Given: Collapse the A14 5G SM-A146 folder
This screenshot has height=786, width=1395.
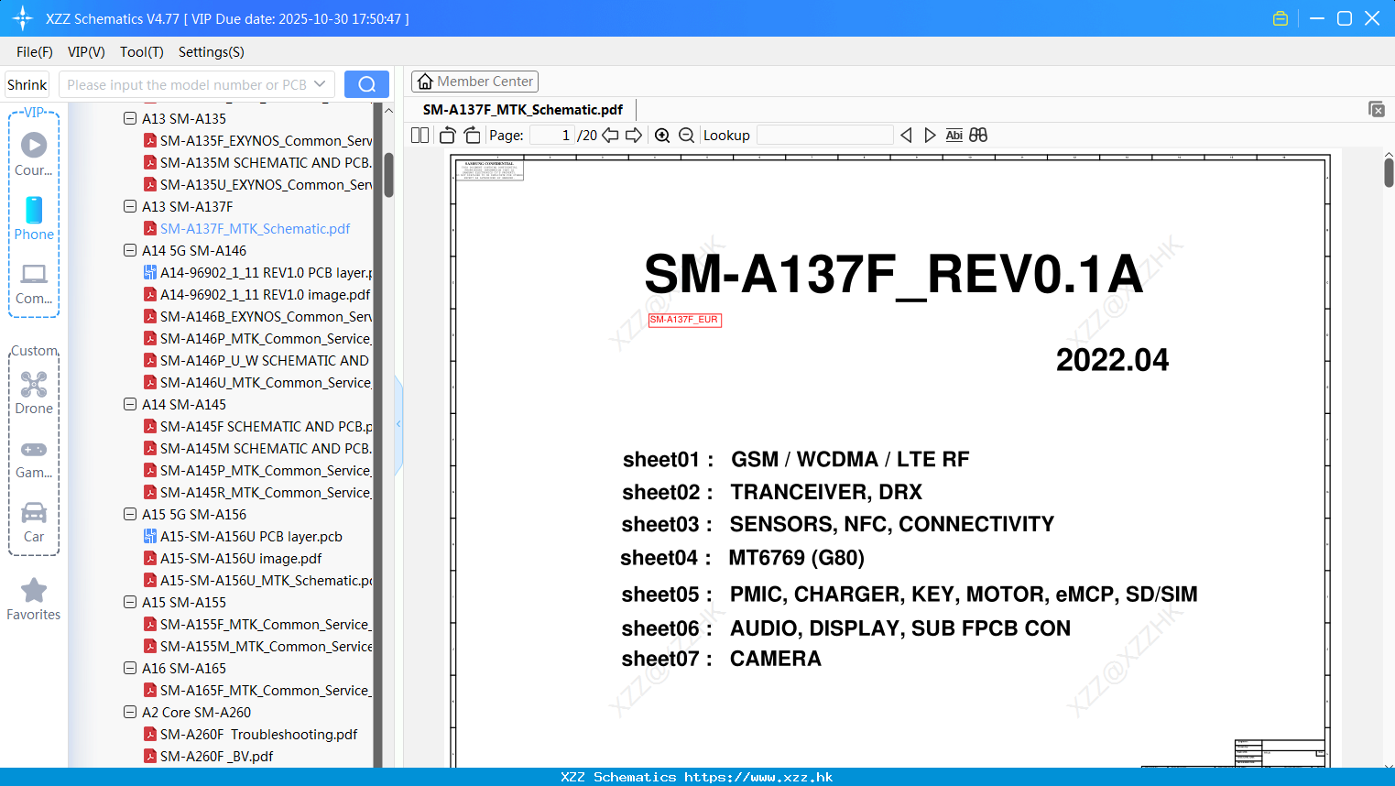Looking at the screenshot, I should (130, 250).
